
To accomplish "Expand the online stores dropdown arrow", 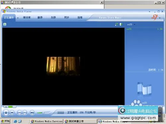I will (160, 18).
